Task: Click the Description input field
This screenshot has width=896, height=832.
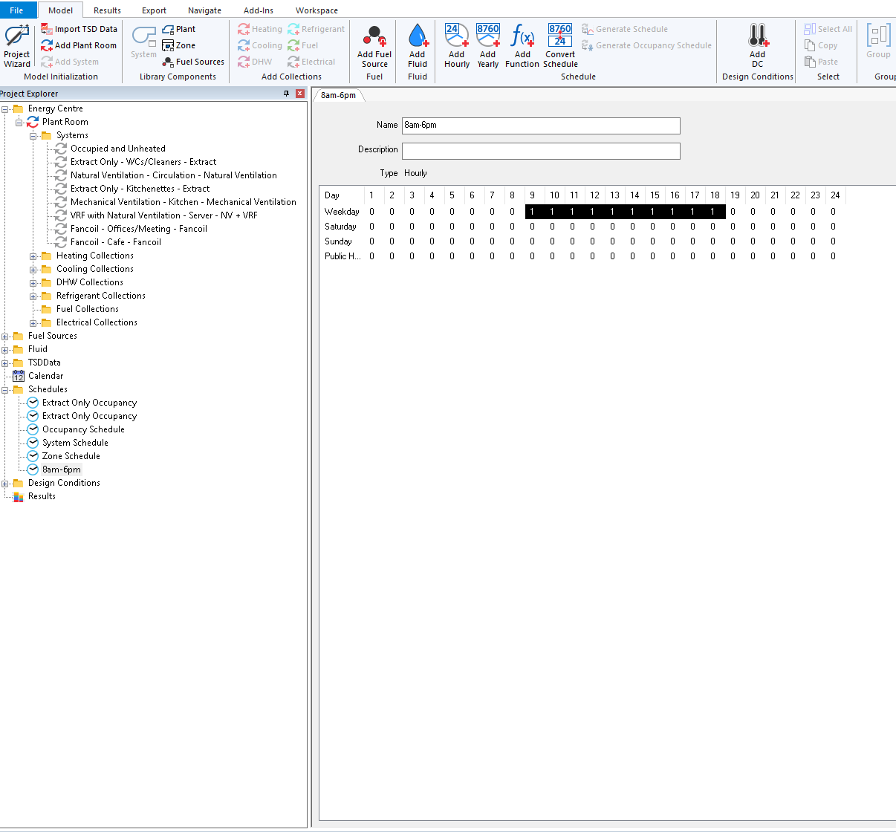Action: (x=541, y=151)
